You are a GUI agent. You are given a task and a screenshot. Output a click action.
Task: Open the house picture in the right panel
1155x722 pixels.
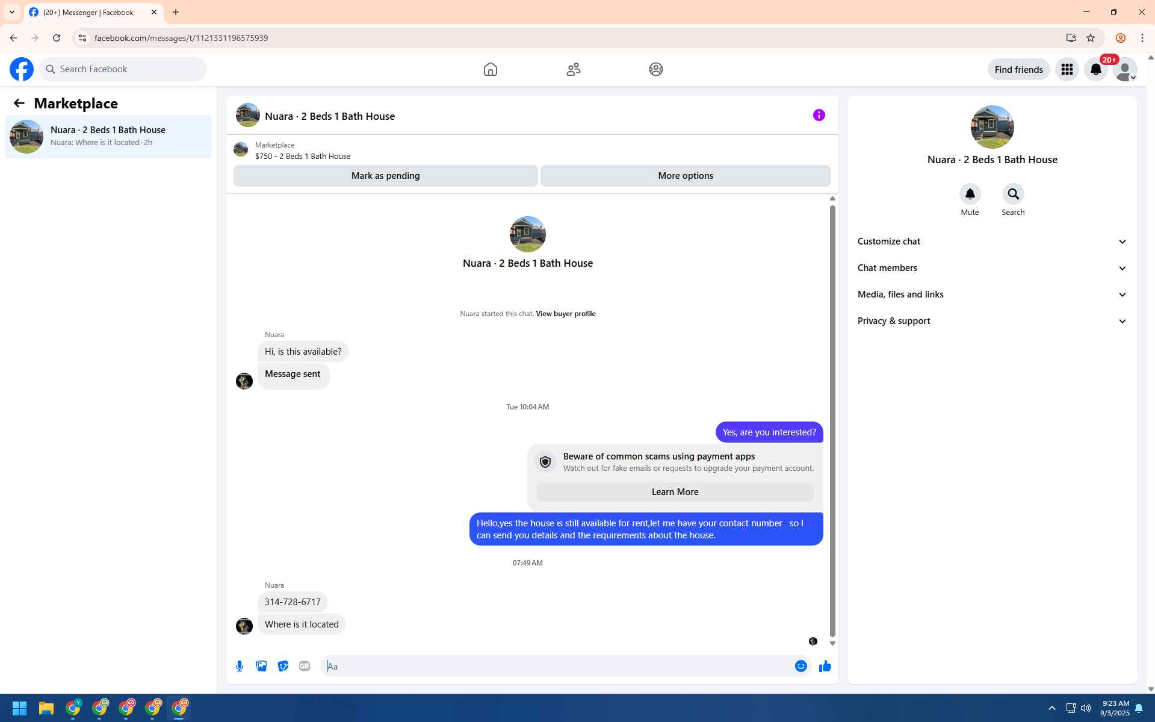pyautogui.click(x=992, y=127)
